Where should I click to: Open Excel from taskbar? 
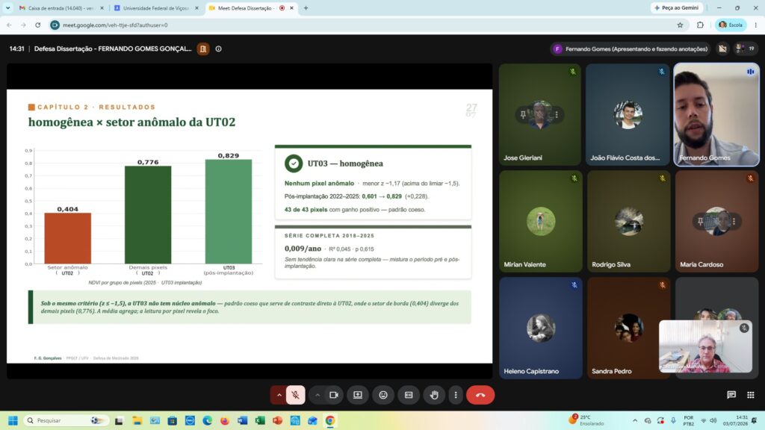coord(259,420)
